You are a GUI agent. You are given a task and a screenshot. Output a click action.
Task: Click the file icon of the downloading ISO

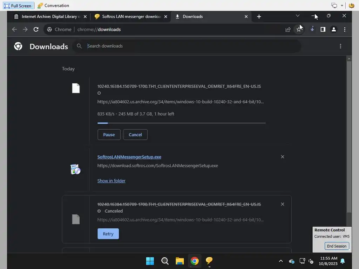(76, 88)
